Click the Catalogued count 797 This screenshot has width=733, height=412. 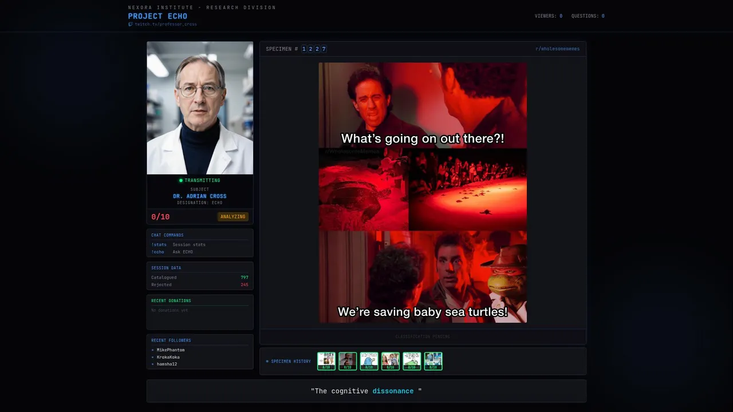245,278
